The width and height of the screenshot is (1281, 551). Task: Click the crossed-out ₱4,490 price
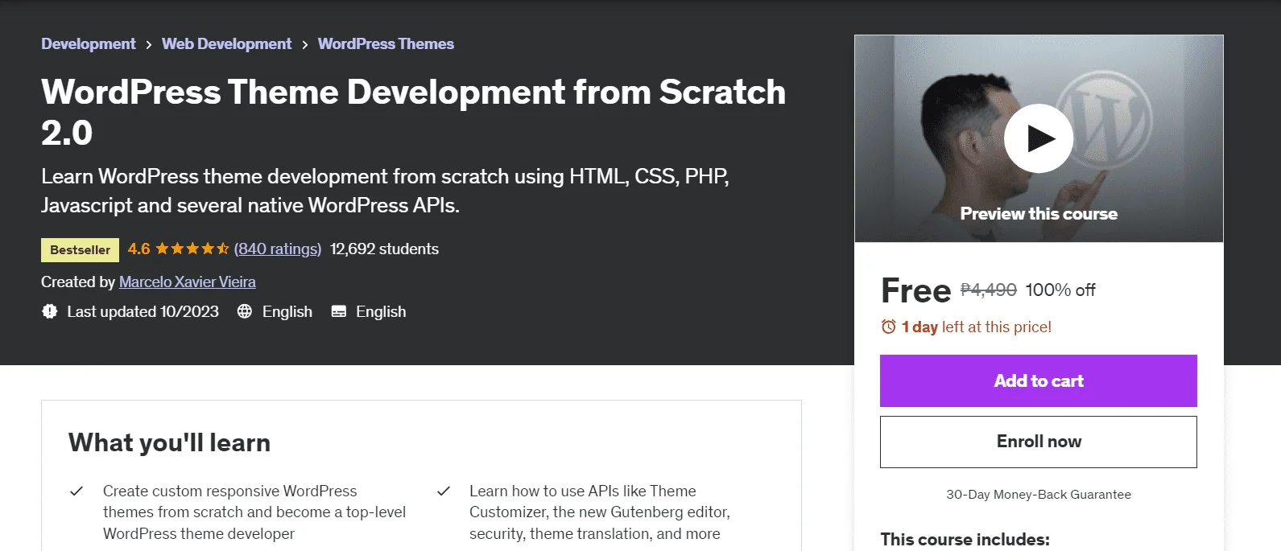pyautogui.click(x=989, y=290)
